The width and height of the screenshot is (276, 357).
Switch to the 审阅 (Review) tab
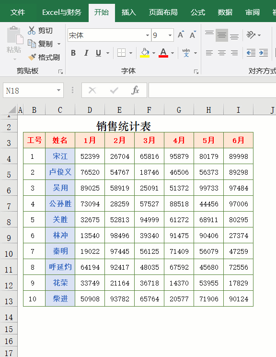click(253, 12)
